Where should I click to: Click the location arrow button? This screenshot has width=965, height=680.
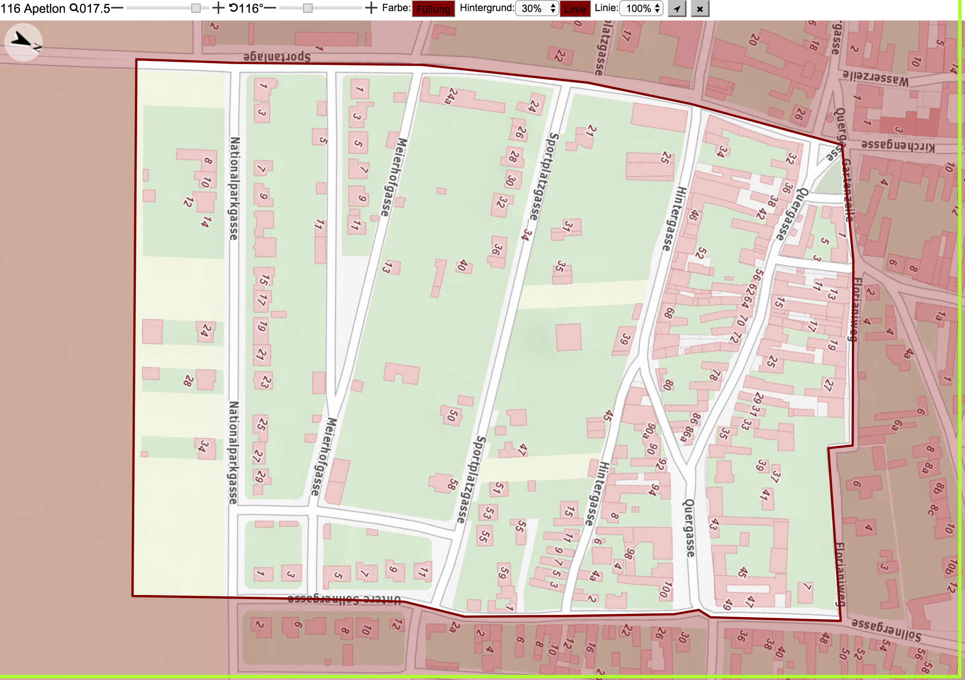point(677,9)
